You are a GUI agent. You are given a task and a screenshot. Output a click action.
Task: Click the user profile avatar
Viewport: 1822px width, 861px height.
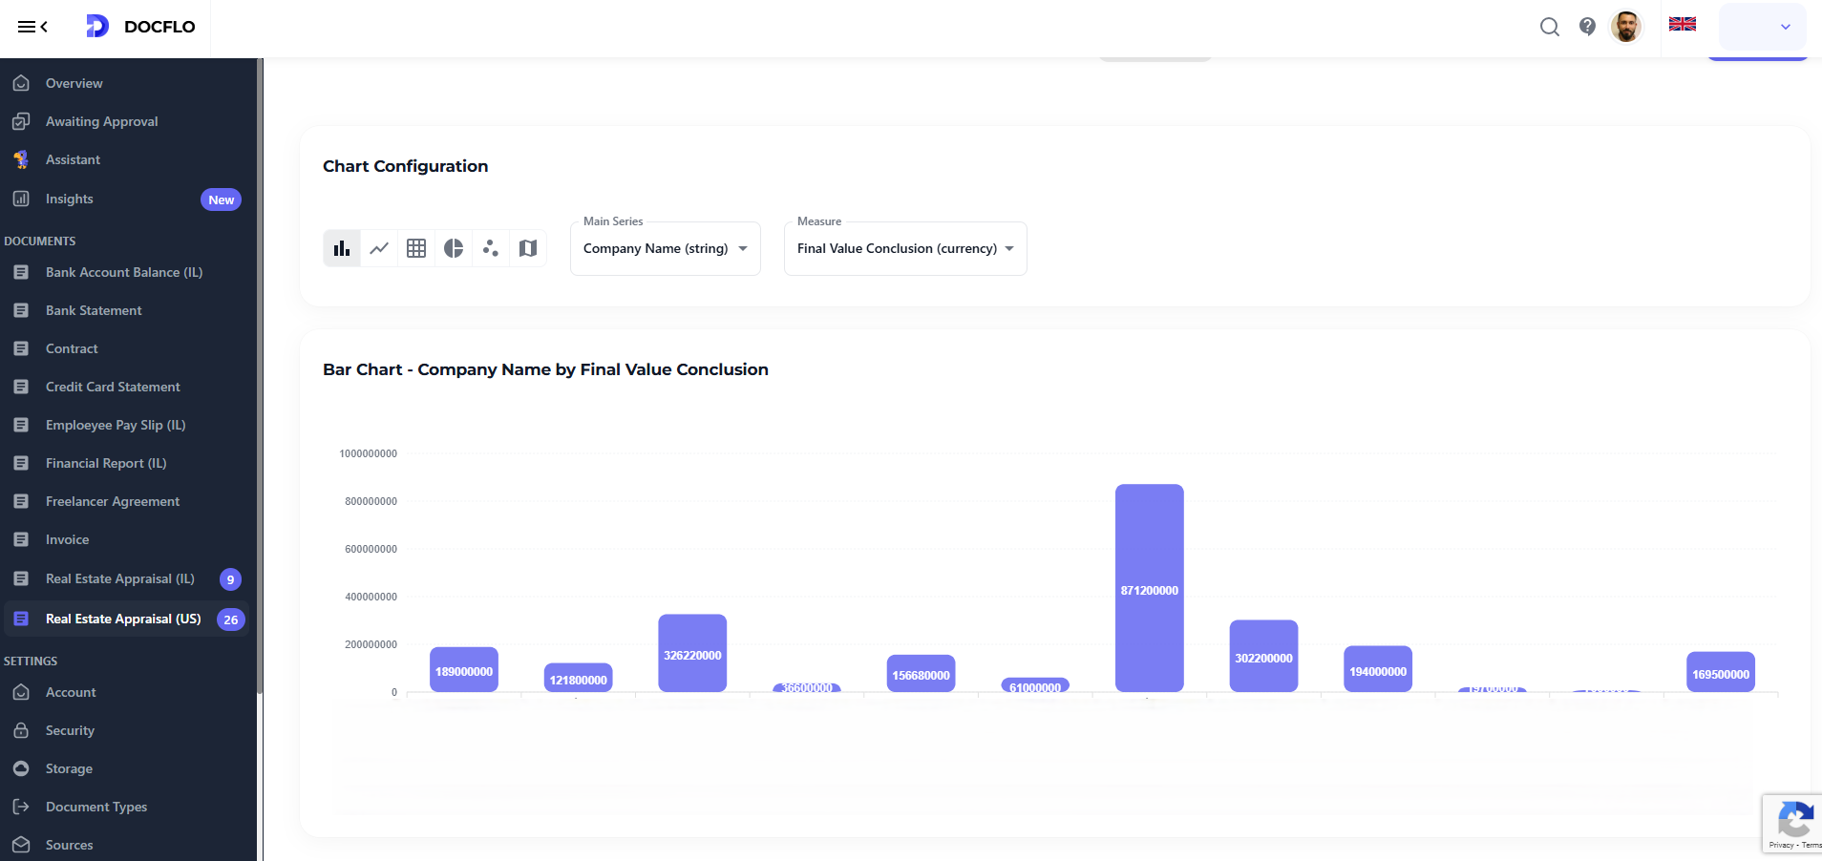click(1626, 27)
